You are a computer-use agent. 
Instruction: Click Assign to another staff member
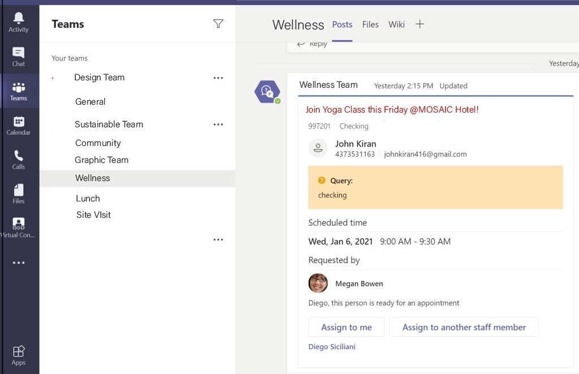click(x=464, y=327)
